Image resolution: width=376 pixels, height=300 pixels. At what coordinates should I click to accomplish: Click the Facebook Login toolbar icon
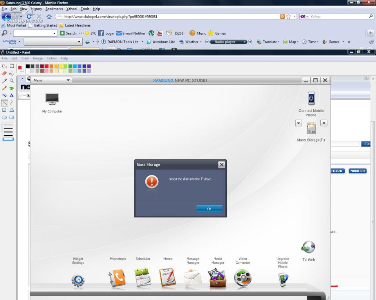101,33
